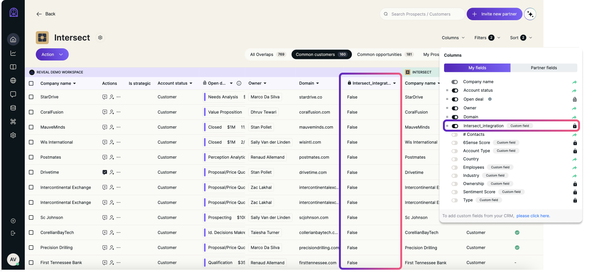This screenshot has width=596, height=280.
Task: Open the filled comment icon for Drivetime
Action: (x=105, y=172)
